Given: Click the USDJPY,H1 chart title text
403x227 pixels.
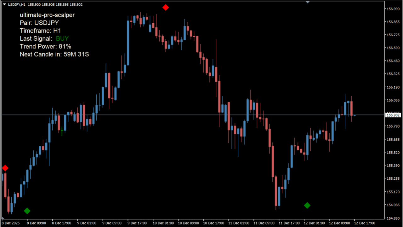Looking at the screenshot, I should click(x=17, y=4).
